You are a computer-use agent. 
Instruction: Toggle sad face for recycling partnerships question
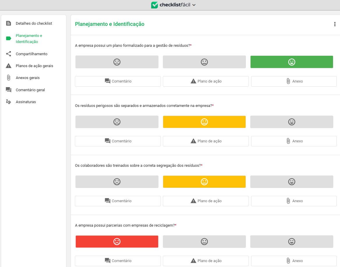117,241
